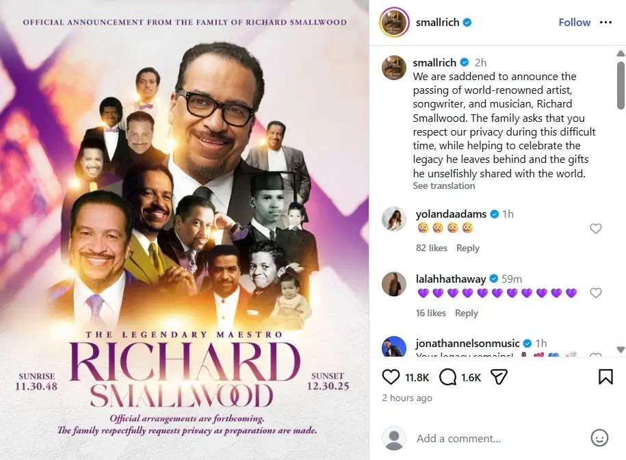Open jonathannelsonmusic's profile username

point(467,343)
